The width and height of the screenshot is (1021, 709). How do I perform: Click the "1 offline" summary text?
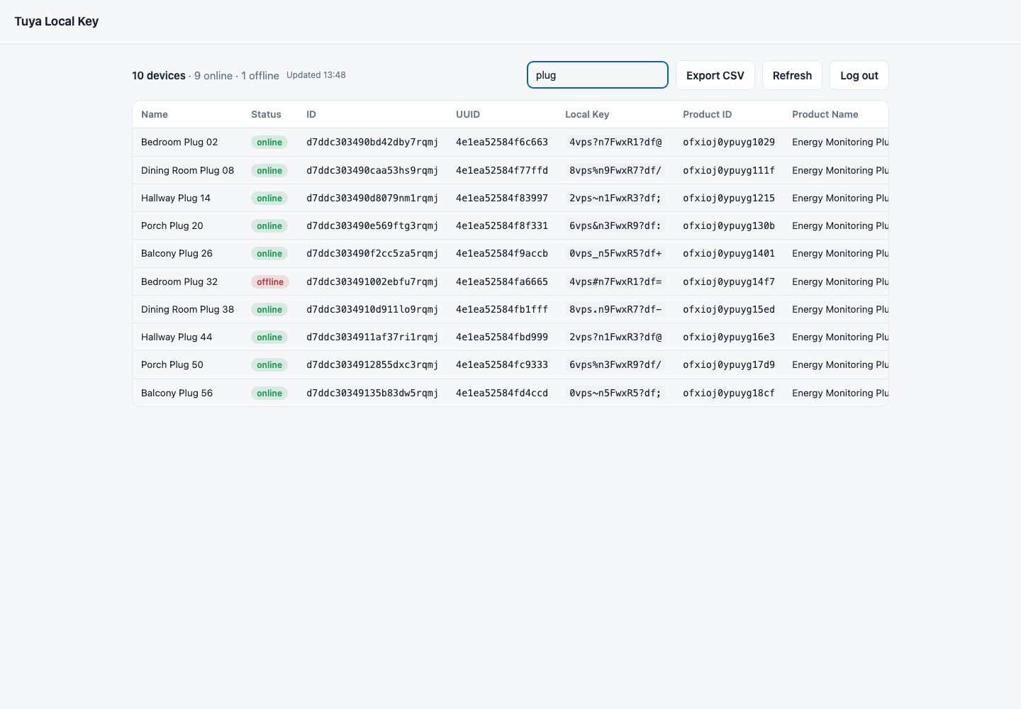point(260,76)
